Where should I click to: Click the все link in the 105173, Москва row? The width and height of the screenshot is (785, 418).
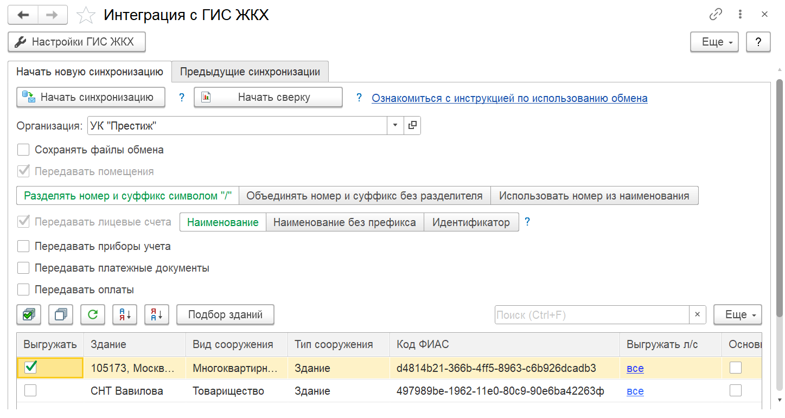[x=635, y=368]
